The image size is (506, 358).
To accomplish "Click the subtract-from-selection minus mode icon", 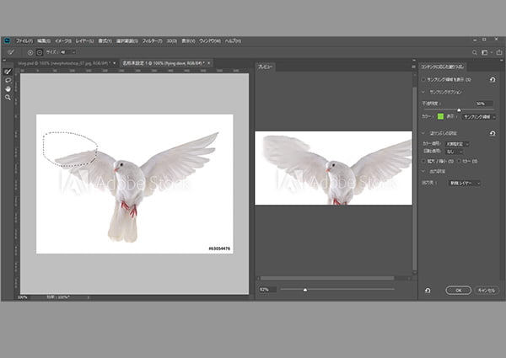I will click(x=39, y=51).
